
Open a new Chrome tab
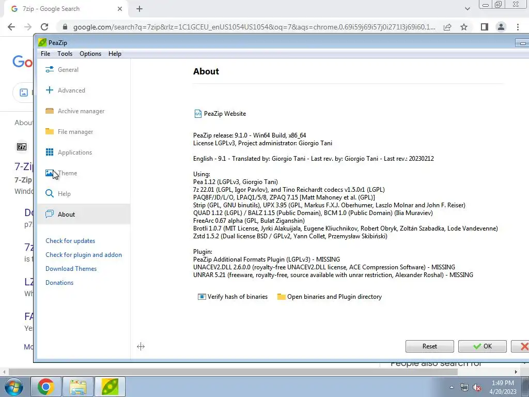139,9
